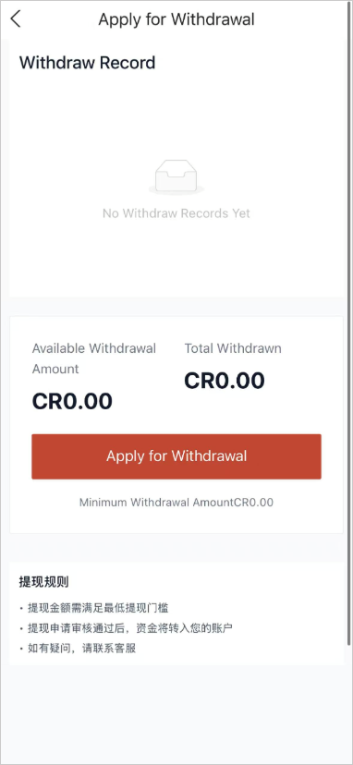
Task: Click the Available Withdrawal Amount label
Action: click(x=94, y=358)
